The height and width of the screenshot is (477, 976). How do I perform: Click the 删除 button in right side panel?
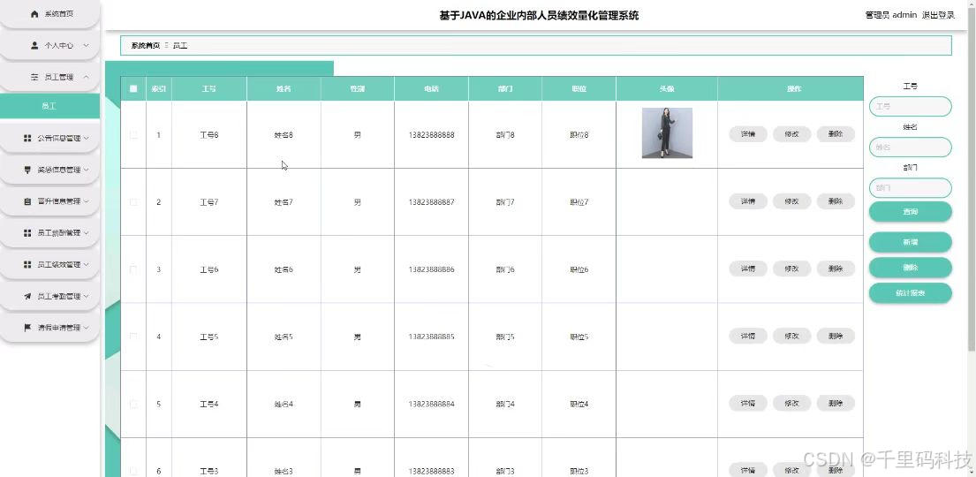(910, 268)
